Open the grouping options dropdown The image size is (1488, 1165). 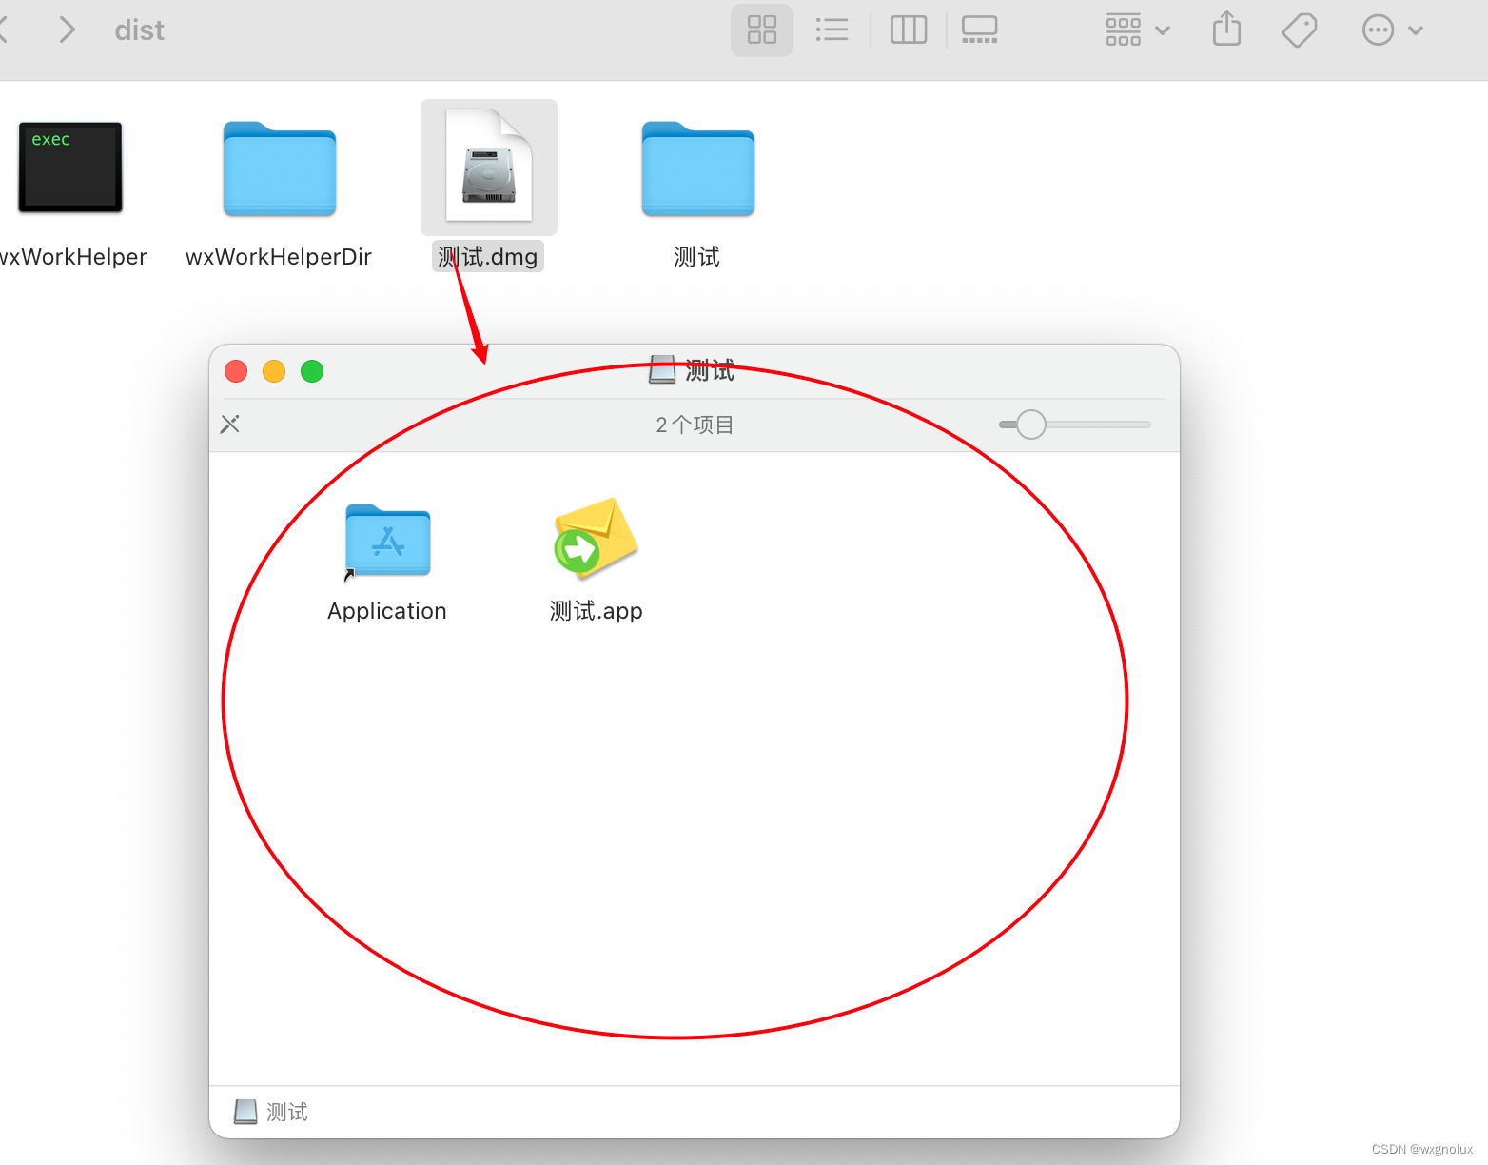(1136, 30)
